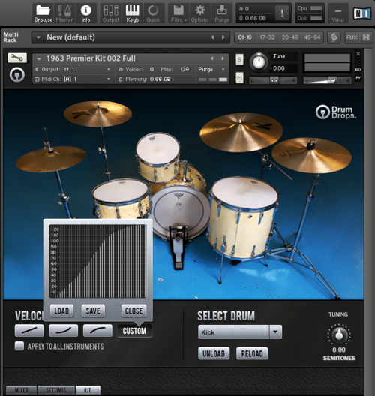Viewport: 375px width, 396px height.
Task: Open the Quick load browser
Action: (x=153, y=13)
